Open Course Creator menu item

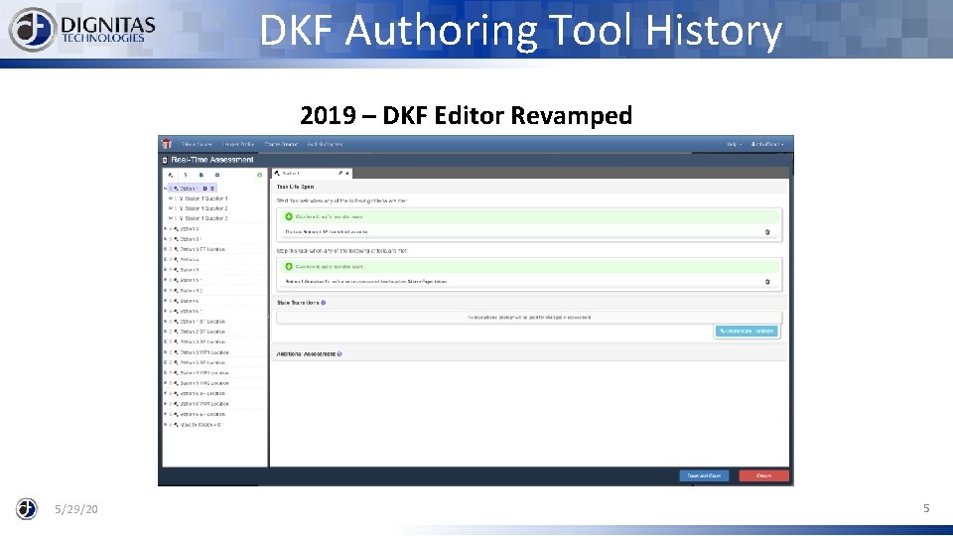tap(281, 144)
